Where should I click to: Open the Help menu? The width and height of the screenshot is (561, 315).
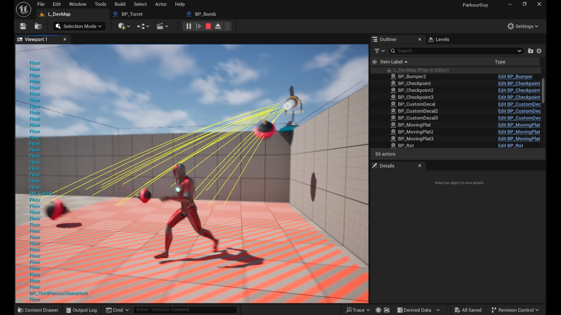pyautogui.click(x=180, y=4)
